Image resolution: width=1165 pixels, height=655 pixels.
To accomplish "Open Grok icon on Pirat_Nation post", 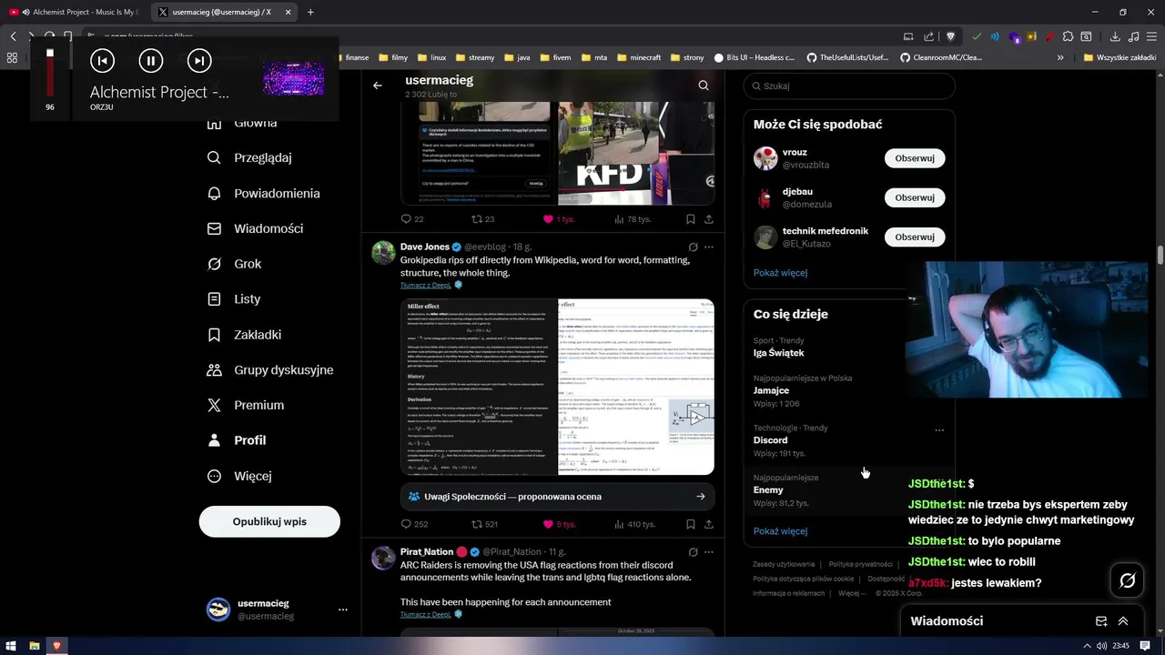I will tap(693, 551).
